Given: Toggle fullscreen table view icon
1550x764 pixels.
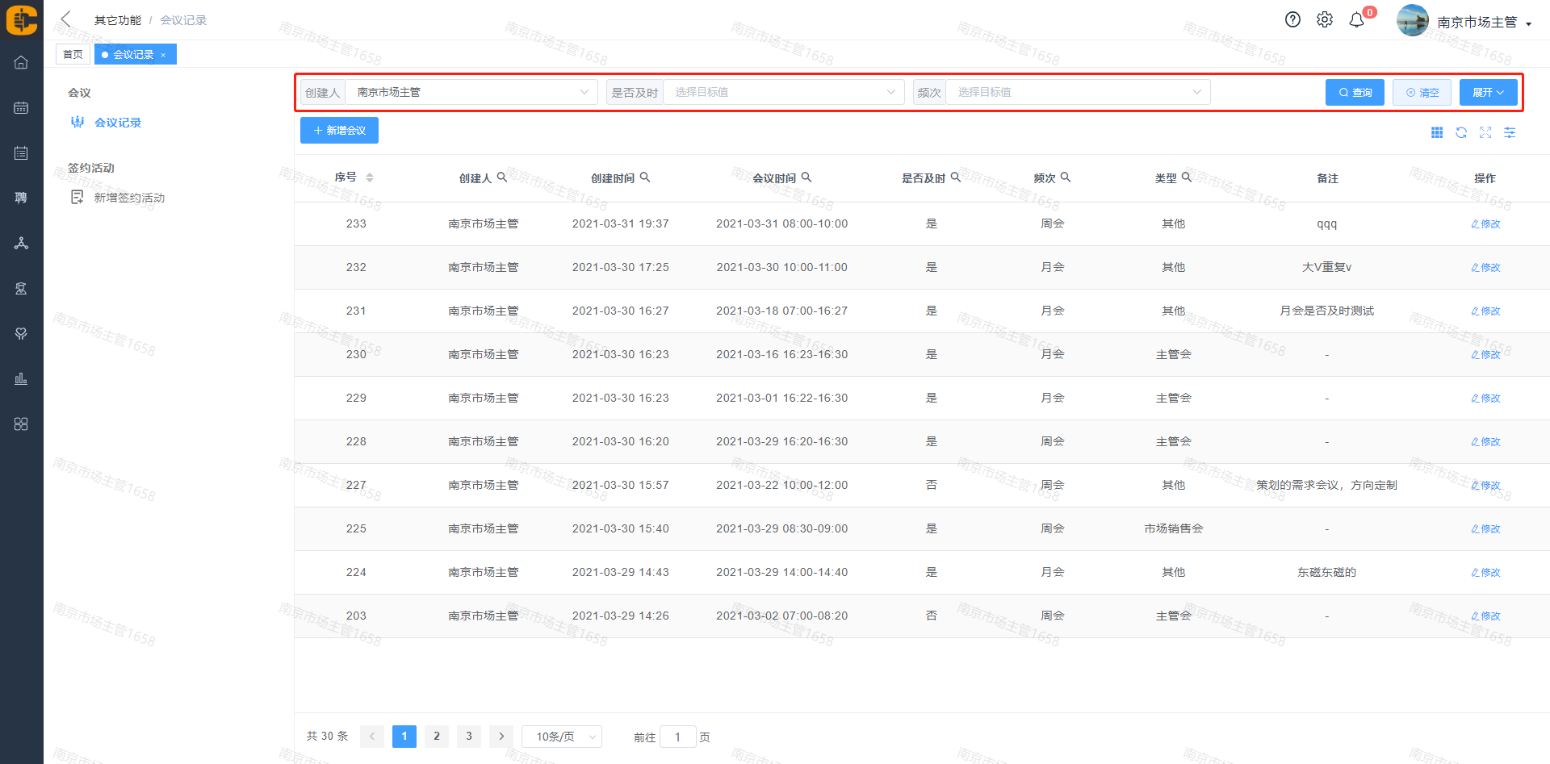Looking at the screenshot, I should [x=1485, y=132].
